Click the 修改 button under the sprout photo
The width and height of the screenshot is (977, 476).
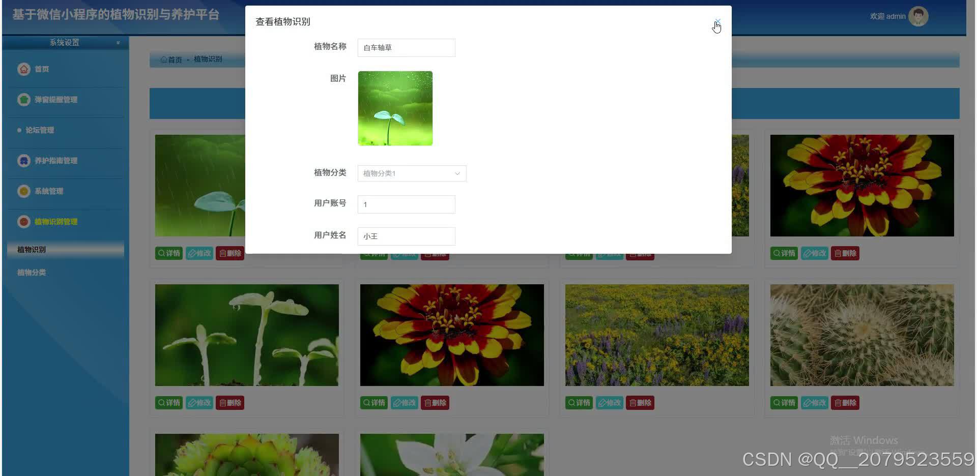199,402
